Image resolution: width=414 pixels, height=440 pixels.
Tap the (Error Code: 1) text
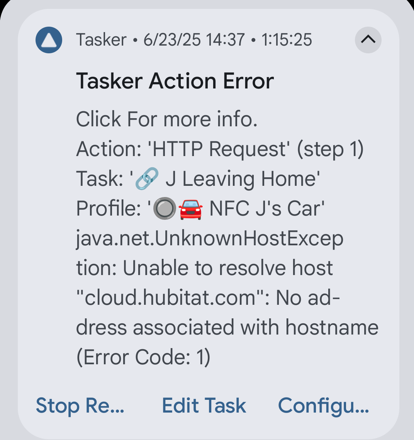click(143, 357)
